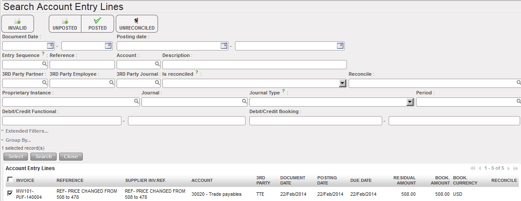This screenshot has height=201, width=521.
Task: Click the Debit/Credit Booking minimum field
Action: [316, 121]
